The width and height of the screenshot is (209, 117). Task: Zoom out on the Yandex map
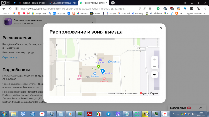click(x=155, y=66)
